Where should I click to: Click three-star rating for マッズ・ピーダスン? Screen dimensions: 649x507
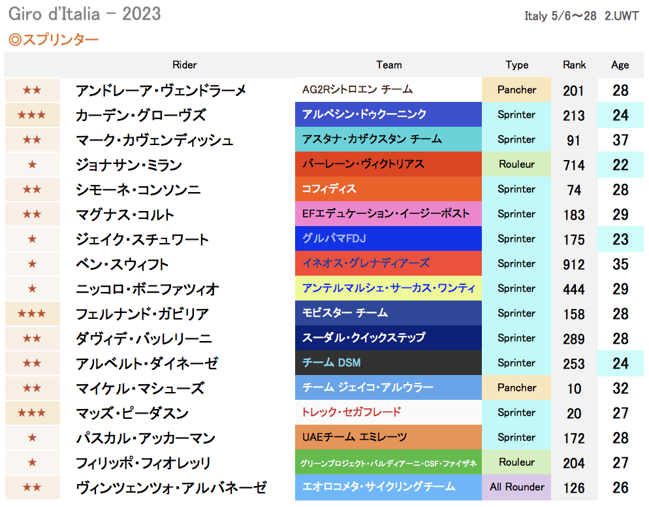pyautogui.click(x=32, y=412)
